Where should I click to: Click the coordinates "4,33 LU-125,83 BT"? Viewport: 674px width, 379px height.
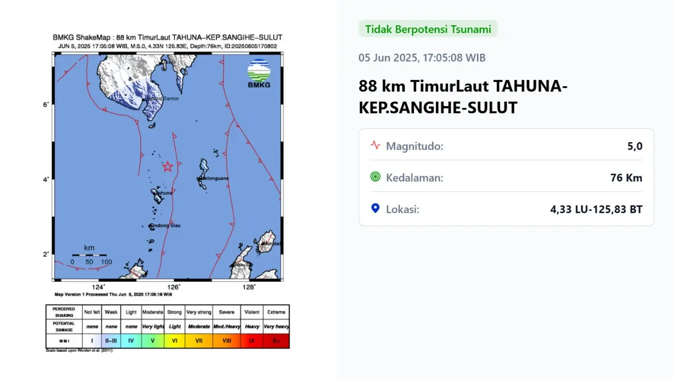(x=597, y=209)
